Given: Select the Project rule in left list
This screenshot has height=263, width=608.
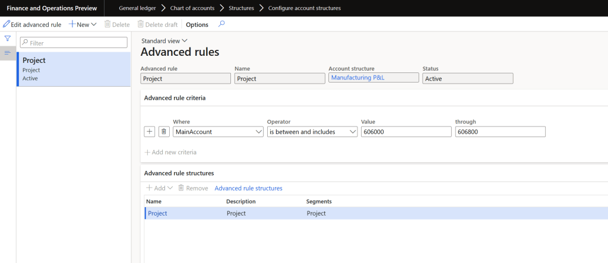Looking at the screenshot, I should point(74,69).
